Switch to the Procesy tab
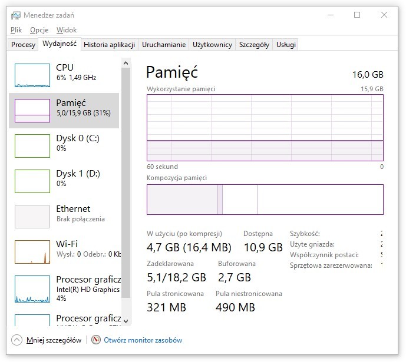406x362 pixels. [x=23, y=45]
